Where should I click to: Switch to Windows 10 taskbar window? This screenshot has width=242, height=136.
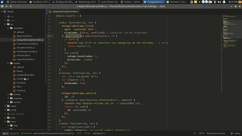click(177, 2)
